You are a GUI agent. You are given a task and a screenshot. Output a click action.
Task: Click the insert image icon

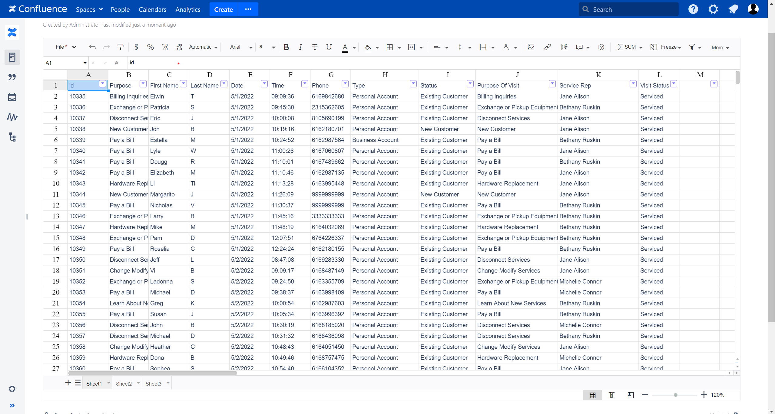(531, 47)
